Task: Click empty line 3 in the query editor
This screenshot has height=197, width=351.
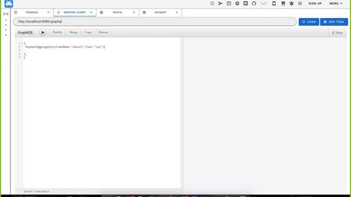Action: (x=101, y=50)
